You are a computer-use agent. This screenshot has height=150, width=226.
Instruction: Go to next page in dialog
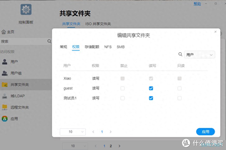tap(111, 132)
